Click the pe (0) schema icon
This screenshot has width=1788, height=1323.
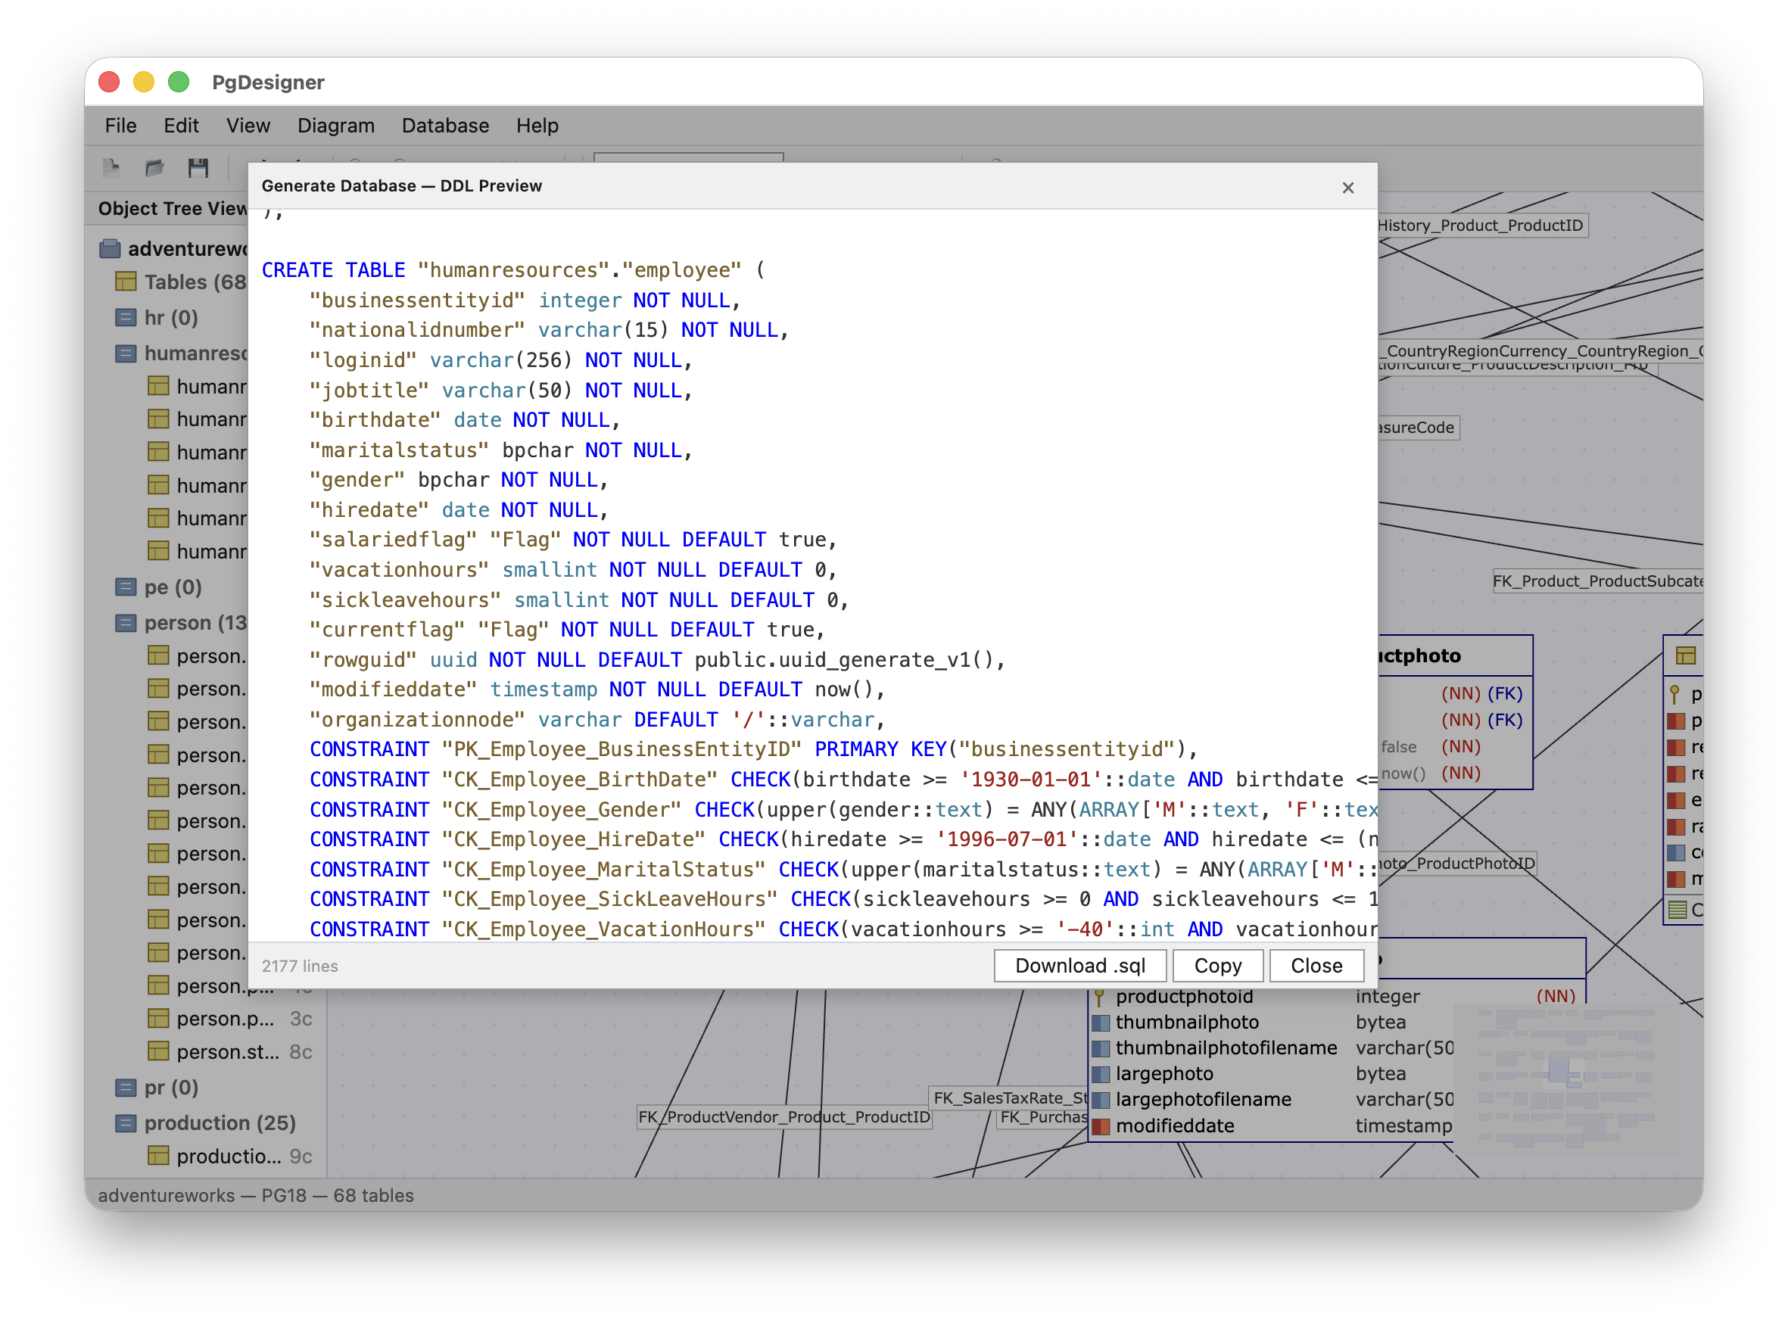[127, 587]
